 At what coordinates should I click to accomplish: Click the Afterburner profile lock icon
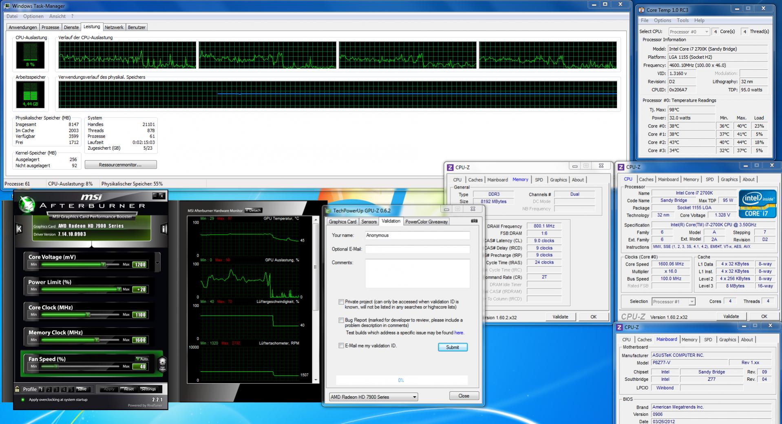[x=17, y=389]
